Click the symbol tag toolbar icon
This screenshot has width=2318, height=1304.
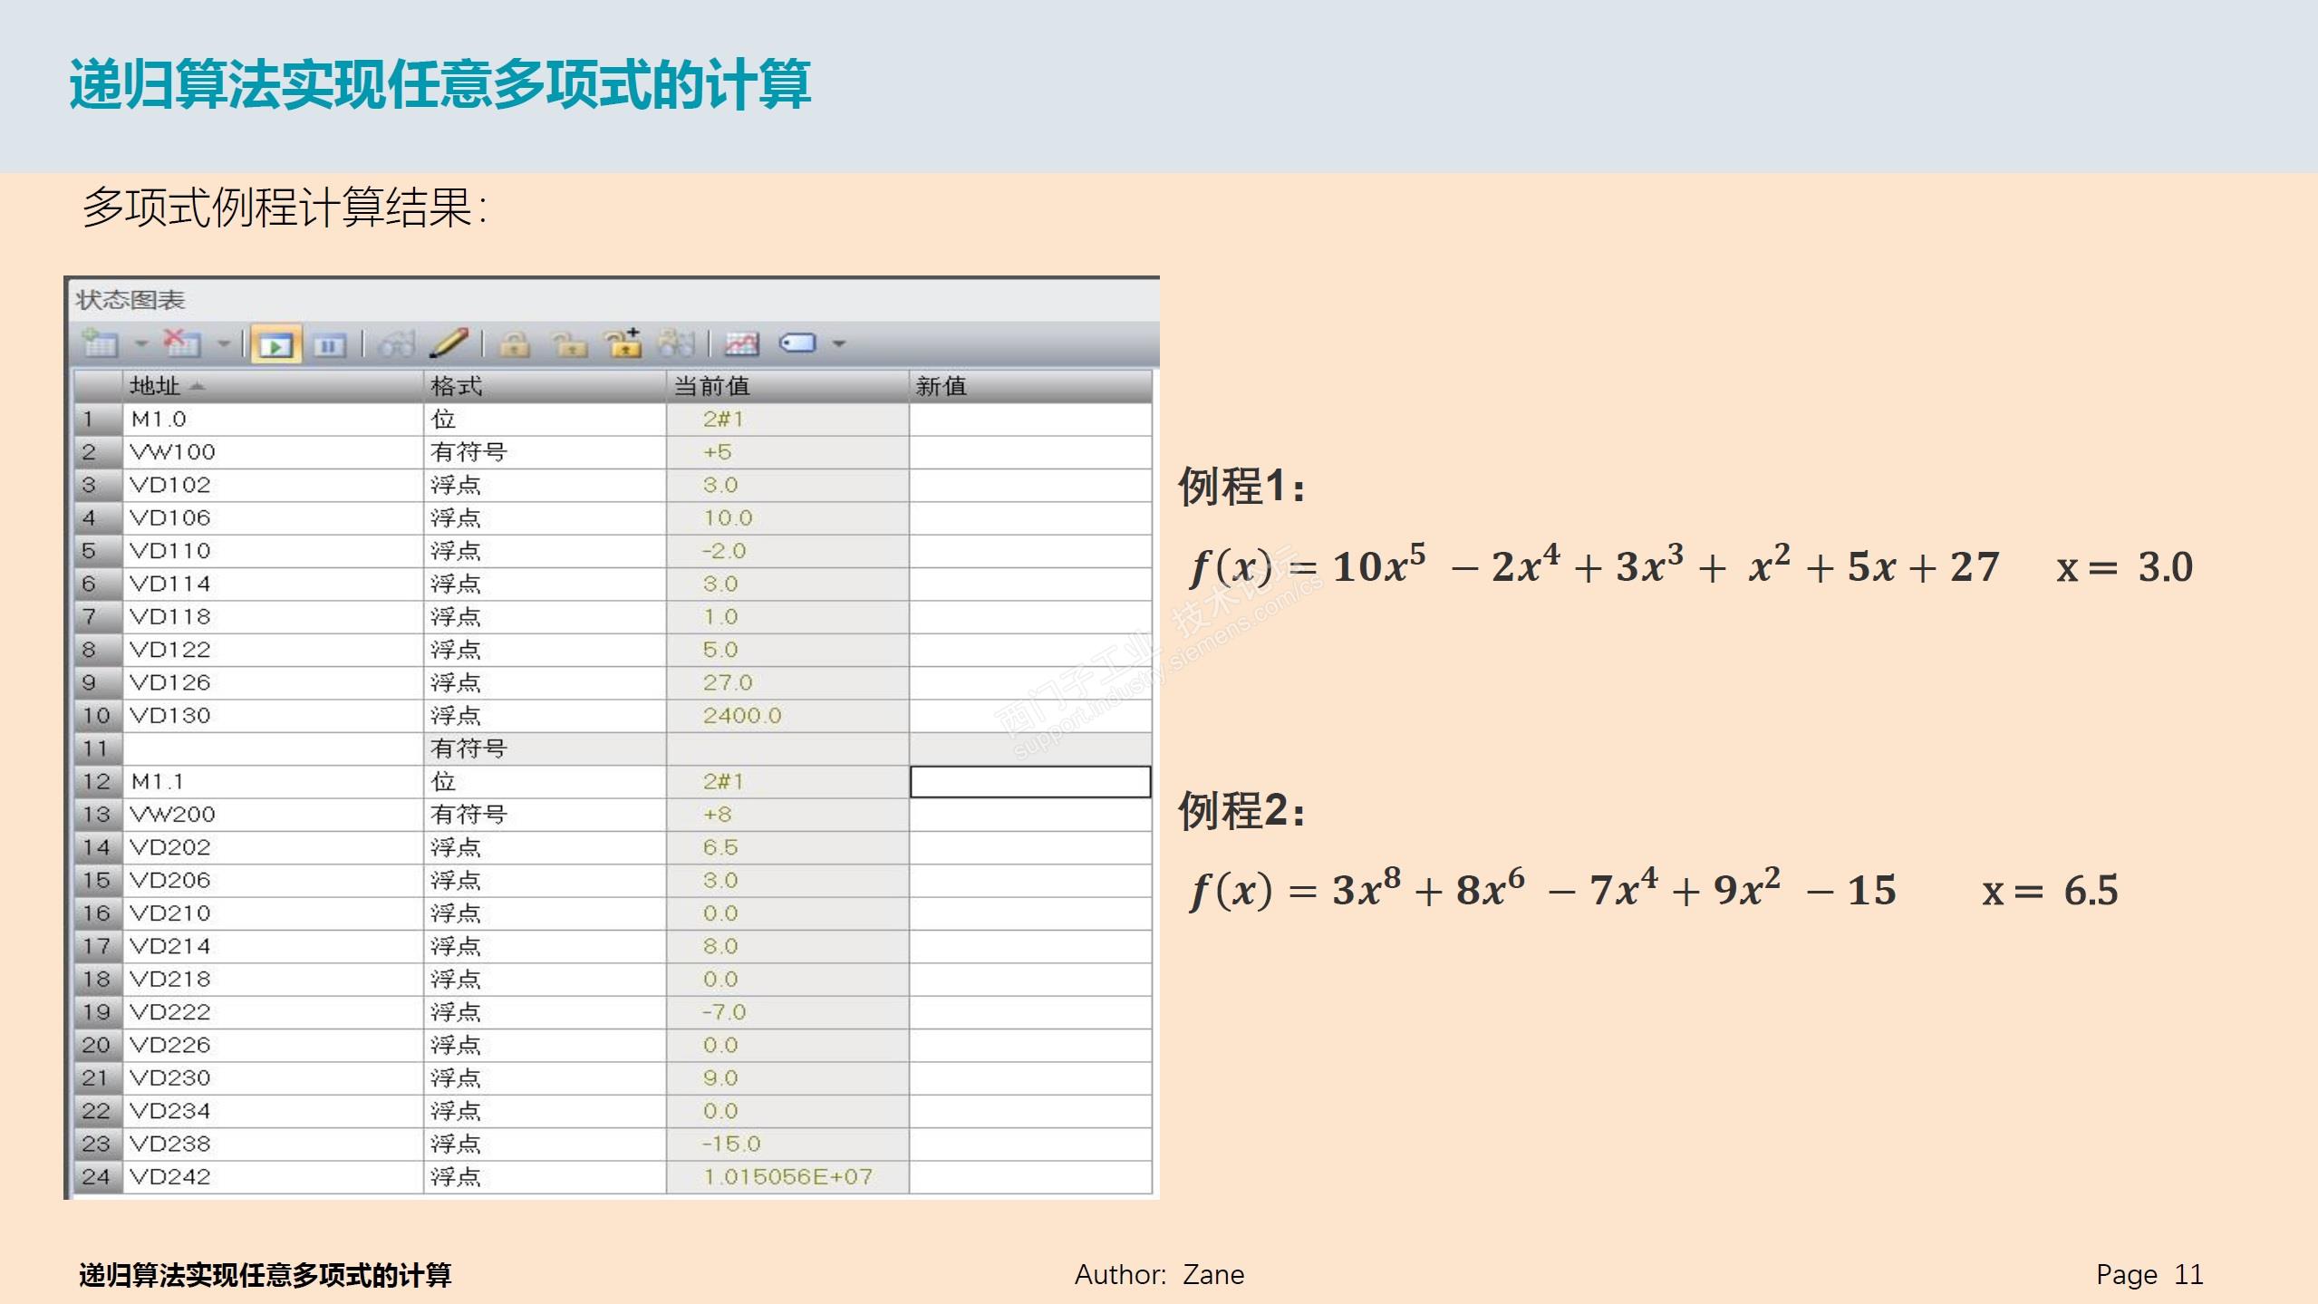point(798,343)
